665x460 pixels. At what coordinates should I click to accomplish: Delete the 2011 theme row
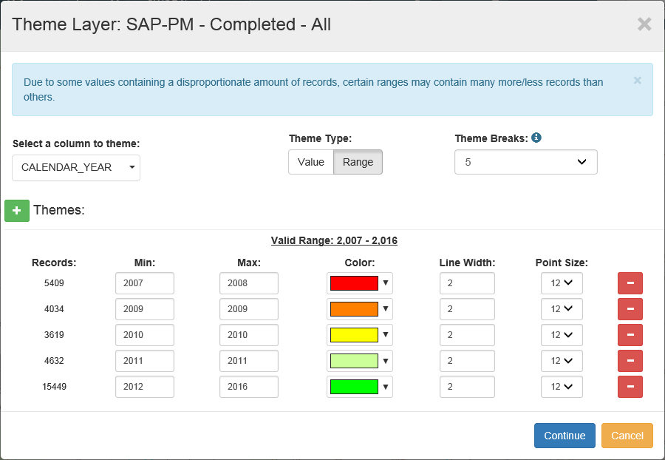click(630, 361)
